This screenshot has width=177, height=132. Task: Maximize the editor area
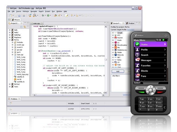108,23
